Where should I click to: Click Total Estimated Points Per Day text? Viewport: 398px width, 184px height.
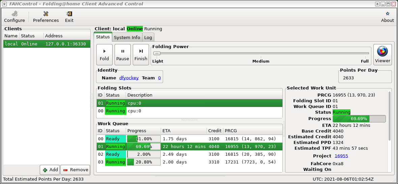[x=43, y=179]
